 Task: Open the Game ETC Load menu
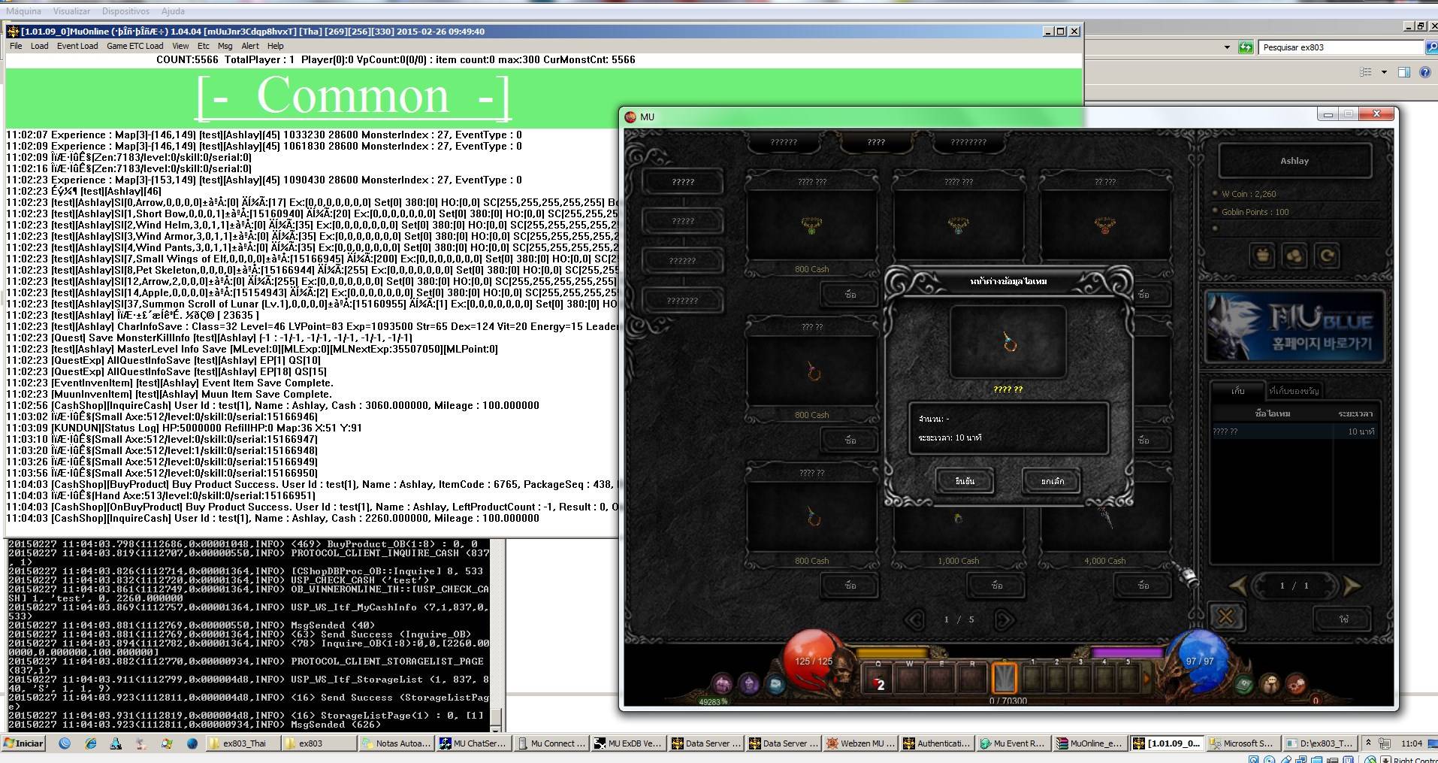click(134, 46)
